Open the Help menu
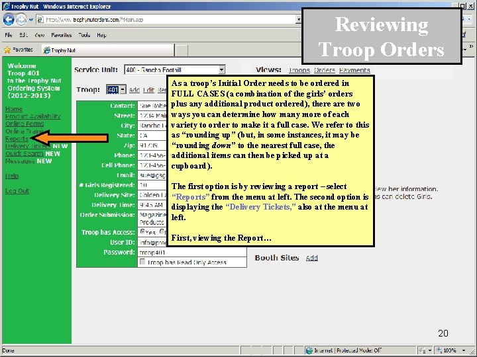The image size is (477, 357). tap(101, 35)
